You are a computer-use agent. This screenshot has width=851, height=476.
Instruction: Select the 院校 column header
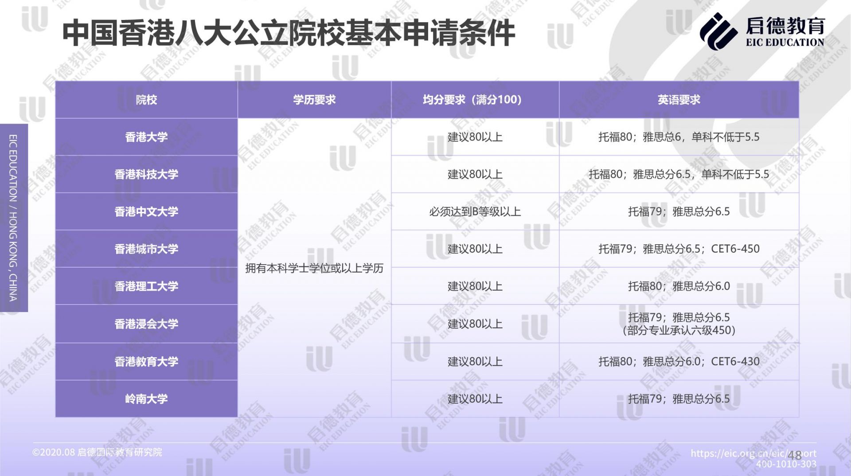(x=146, y=100)
